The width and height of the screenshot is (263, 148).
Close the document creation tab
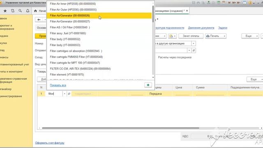187,11
